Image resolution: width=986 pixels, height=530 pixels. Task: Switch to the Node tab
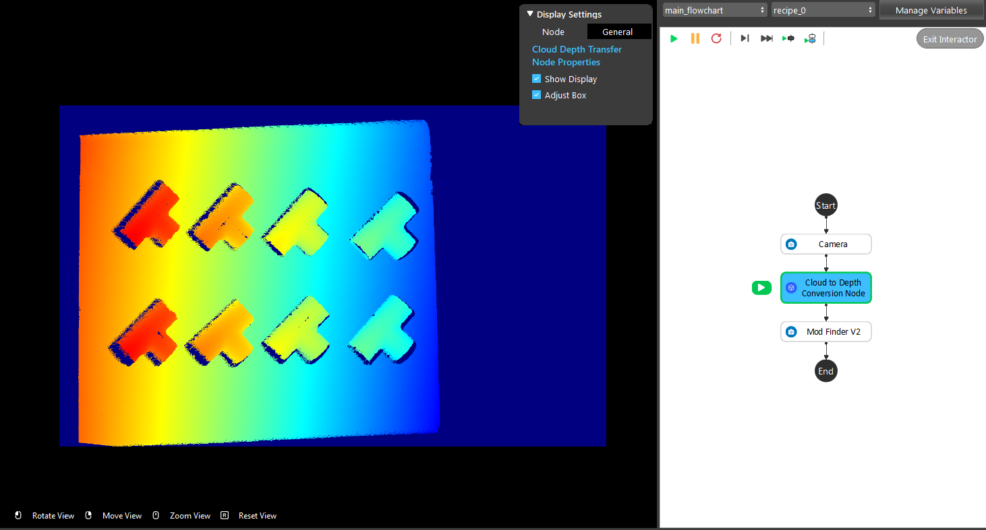click(x=553, y=32)
